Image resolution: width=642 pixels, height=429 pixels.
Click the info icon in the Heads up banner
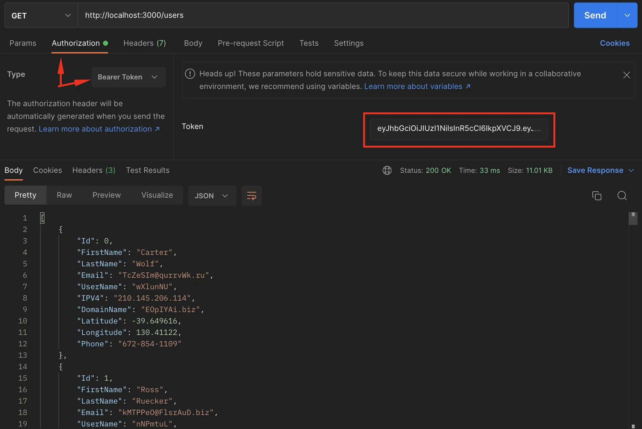pos(190,74)
